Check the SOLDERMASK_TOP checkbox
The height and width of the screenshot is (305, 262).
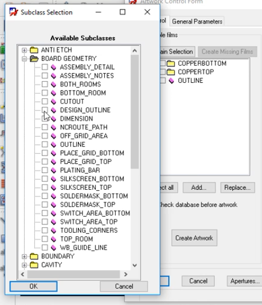point(45,204)
